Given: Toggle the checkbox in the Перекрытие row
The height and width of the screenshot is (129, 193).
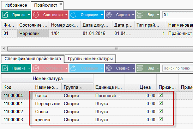Looking at the screenshot, I should pos(161,103).
